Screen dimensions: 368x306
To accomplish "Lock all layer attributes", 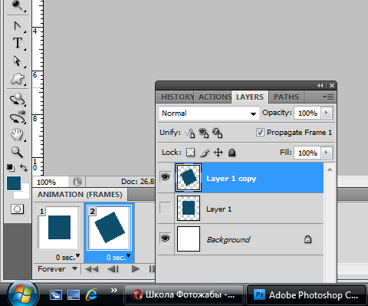I will 232,153.
